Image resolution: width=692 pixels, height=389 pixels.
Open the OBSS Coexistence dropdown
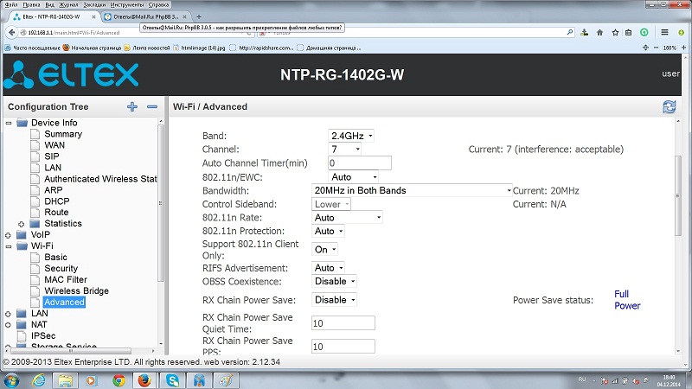(334, 282)
